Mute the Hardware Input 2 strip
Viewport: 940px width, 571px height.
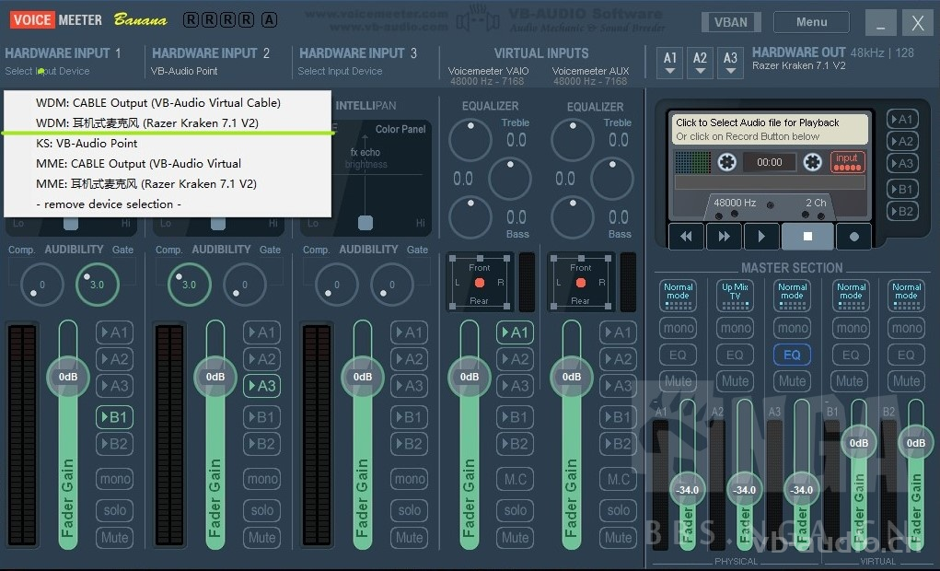(261, 537)
